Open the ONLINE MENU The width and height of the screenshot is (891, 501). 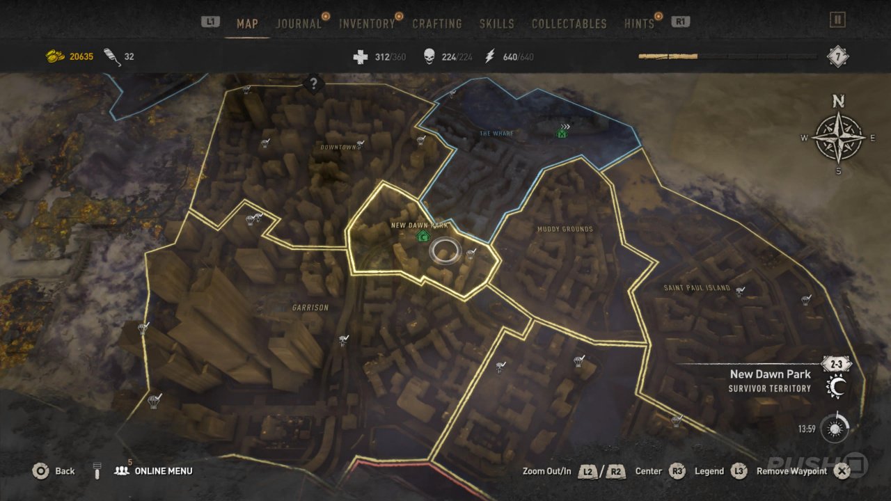153,471
